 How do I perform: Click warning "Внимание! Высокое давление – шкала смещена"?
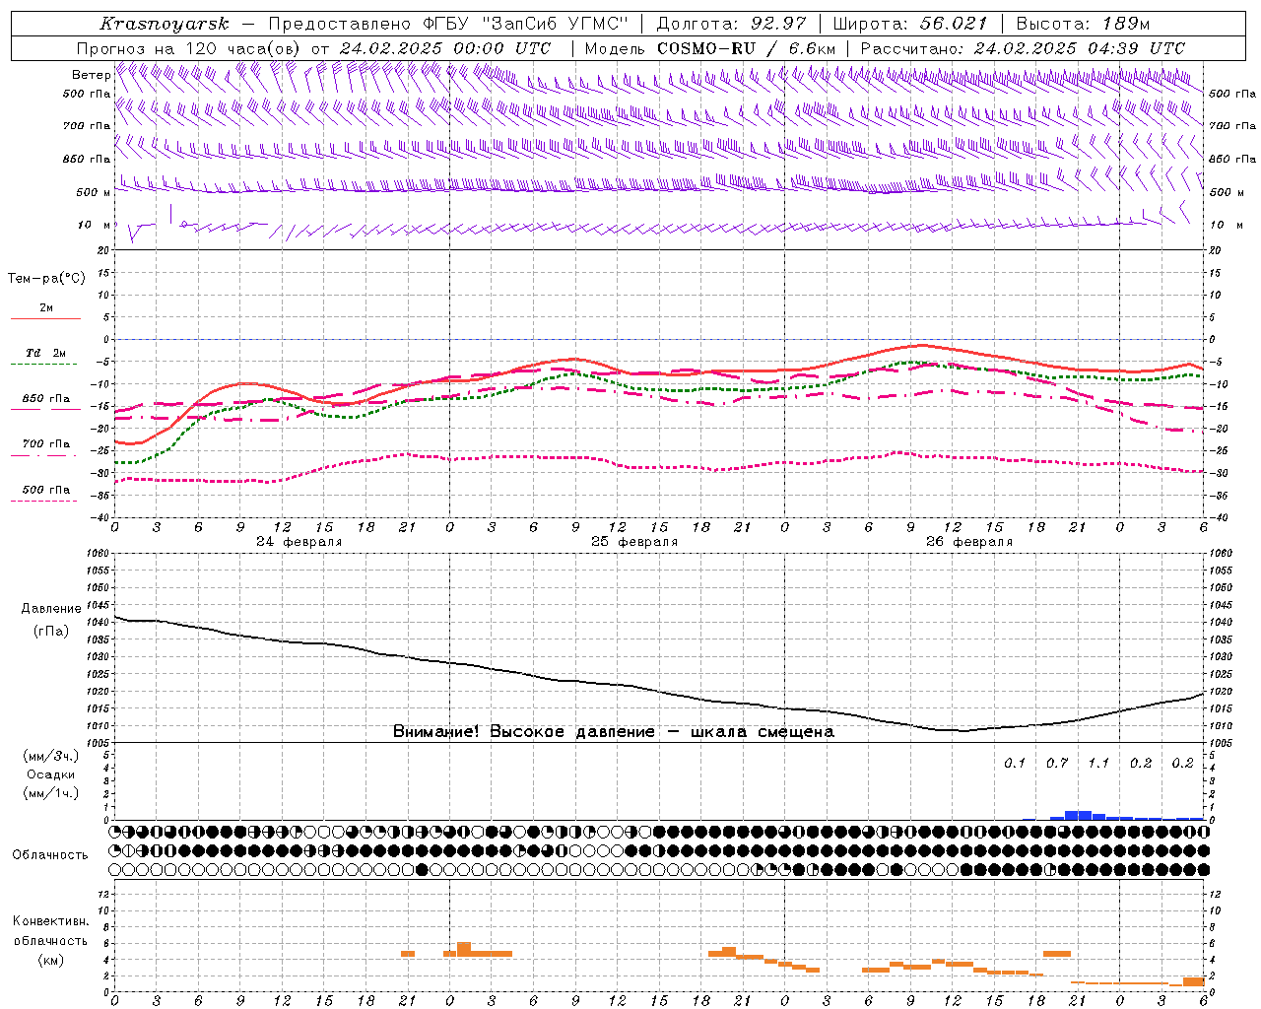coord(613,732)
